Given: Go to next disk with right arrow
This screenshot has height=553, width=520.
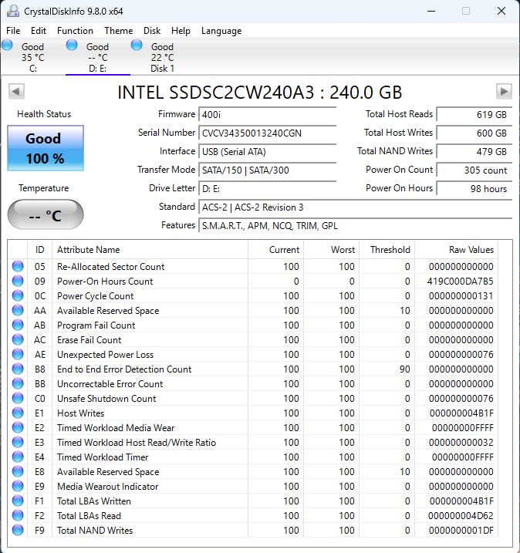Looking at the screenshot, I should point(504,92).
